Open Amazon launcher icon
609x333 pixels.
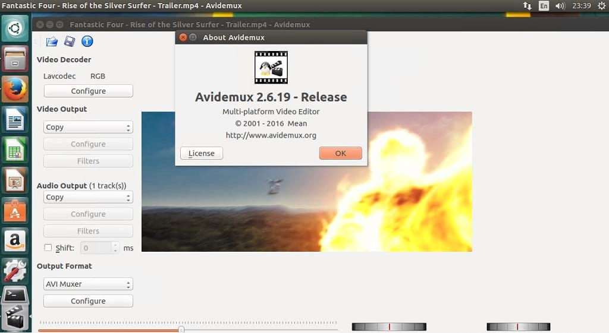coord(15,241)
